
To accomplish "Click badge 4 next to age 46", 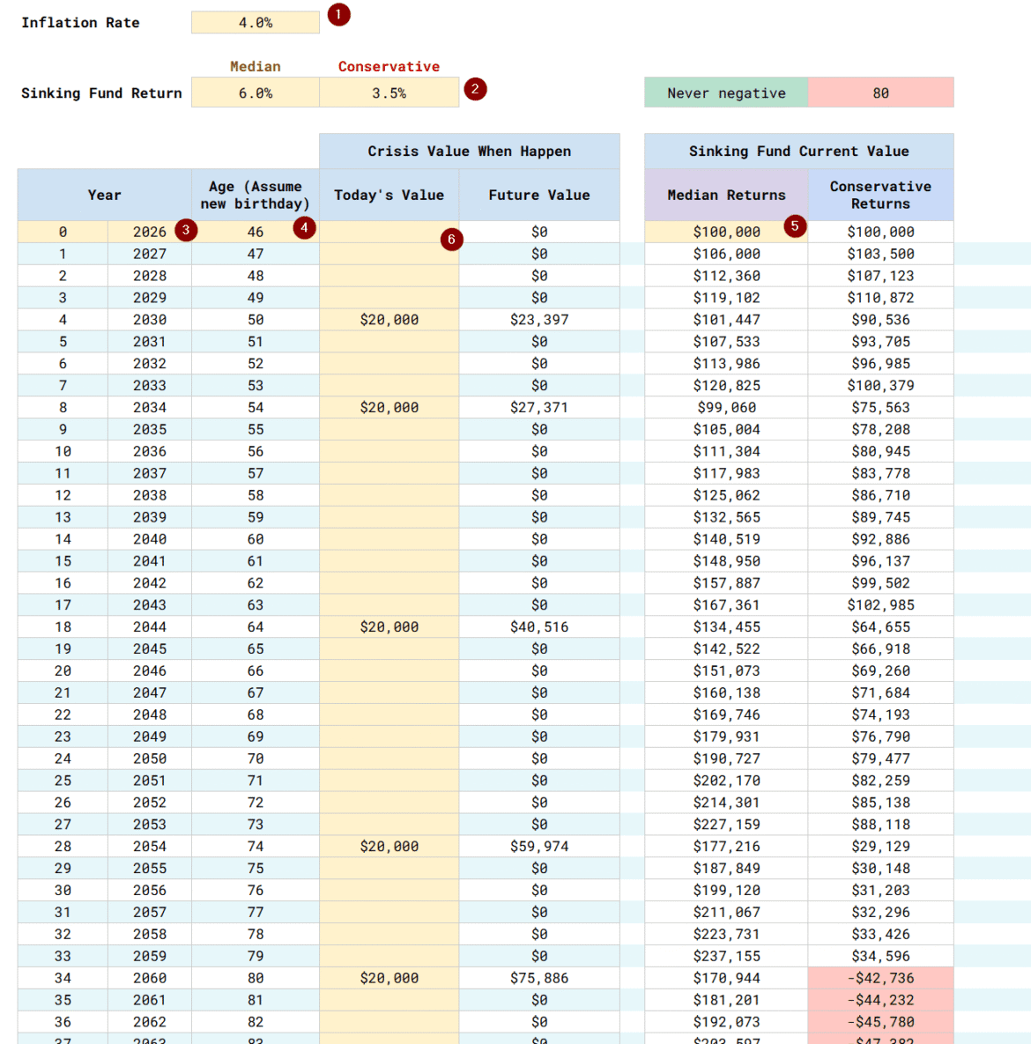I will (x=304, y=227).
